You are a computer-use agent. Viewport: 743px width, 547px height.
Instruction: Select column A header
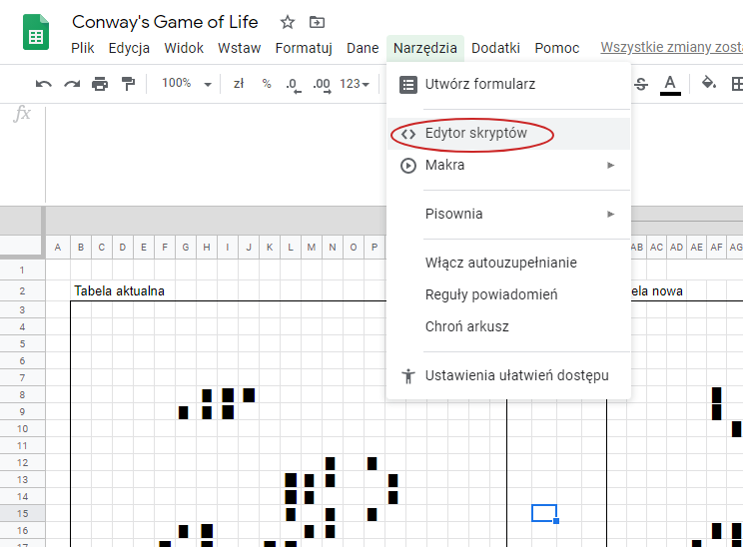(58, 248)
